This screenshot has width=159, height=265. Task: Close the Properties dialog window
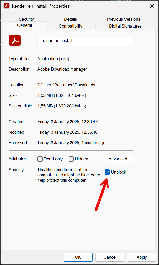click(152, 6)
